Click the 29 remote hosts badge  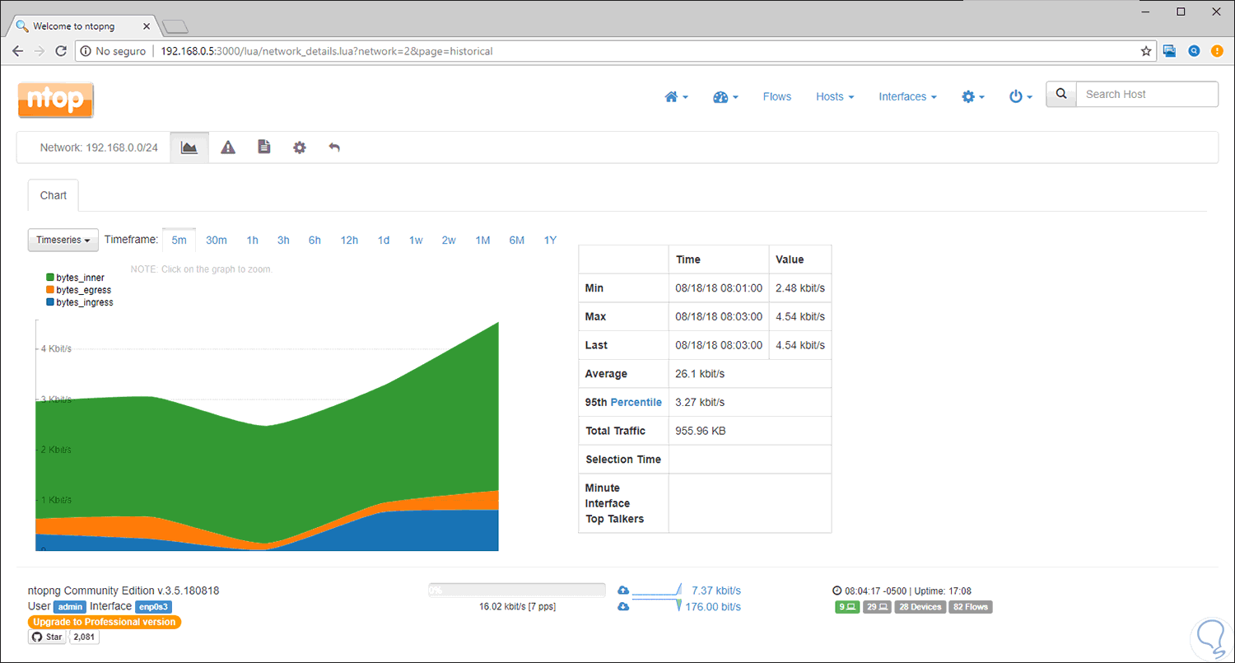tap(878, 607)
